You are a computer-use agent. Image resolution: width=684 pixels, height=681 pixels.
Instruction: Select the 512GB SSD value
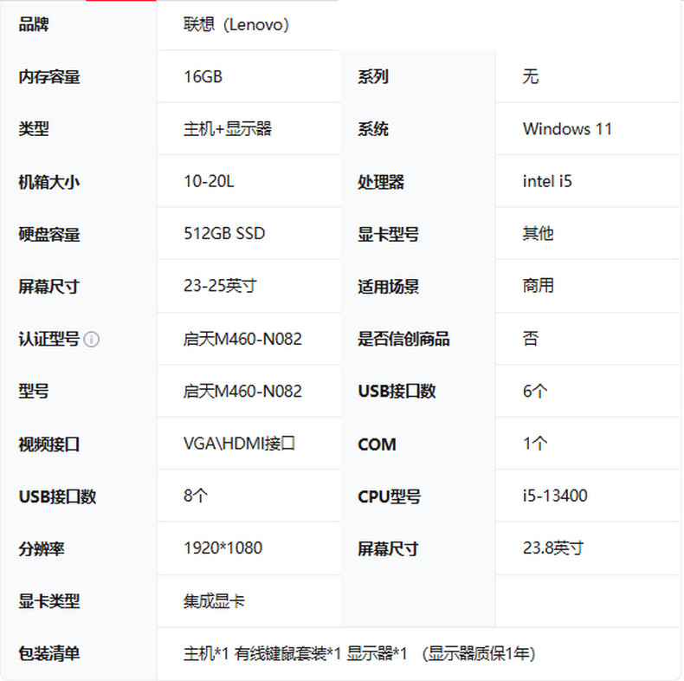point(224,234)
